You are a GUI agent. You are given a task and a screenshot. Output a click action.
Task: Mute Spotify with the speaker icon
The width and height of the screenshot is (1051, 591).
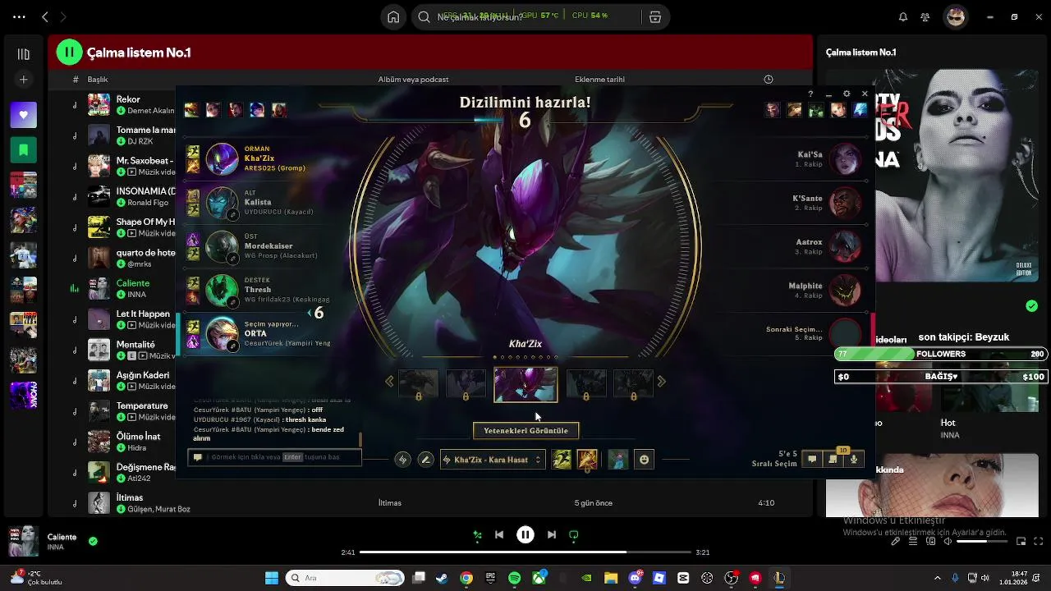click(x=948, y=542)
